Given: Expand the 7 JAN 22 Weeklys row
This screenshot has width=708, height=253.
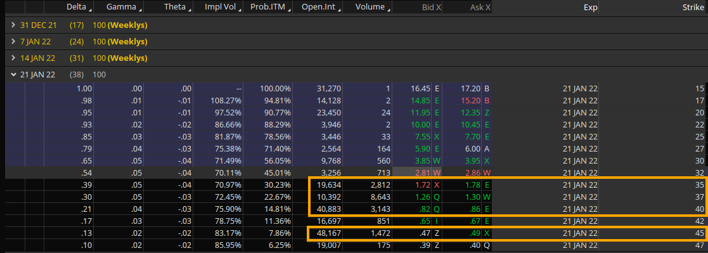Looking at the screenshot, I should [x=13, y=42].
